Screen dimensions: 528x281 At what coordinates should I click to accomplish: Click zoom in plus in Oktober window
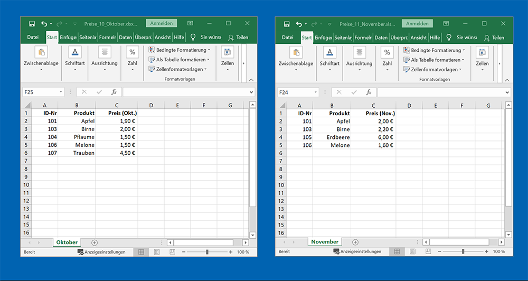click(x=231, y=252)
